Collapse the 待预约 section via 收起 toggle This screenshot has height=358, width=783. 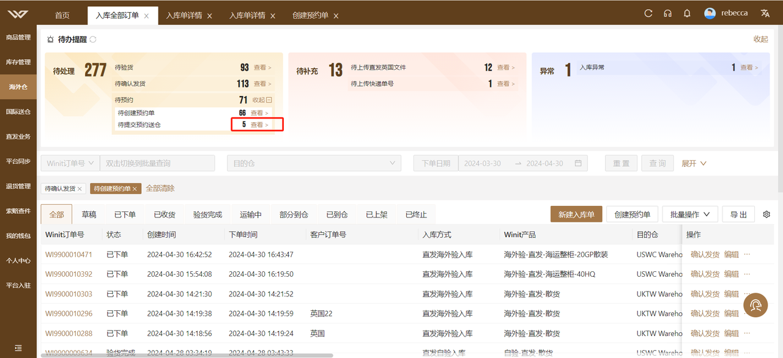[261, 100]
